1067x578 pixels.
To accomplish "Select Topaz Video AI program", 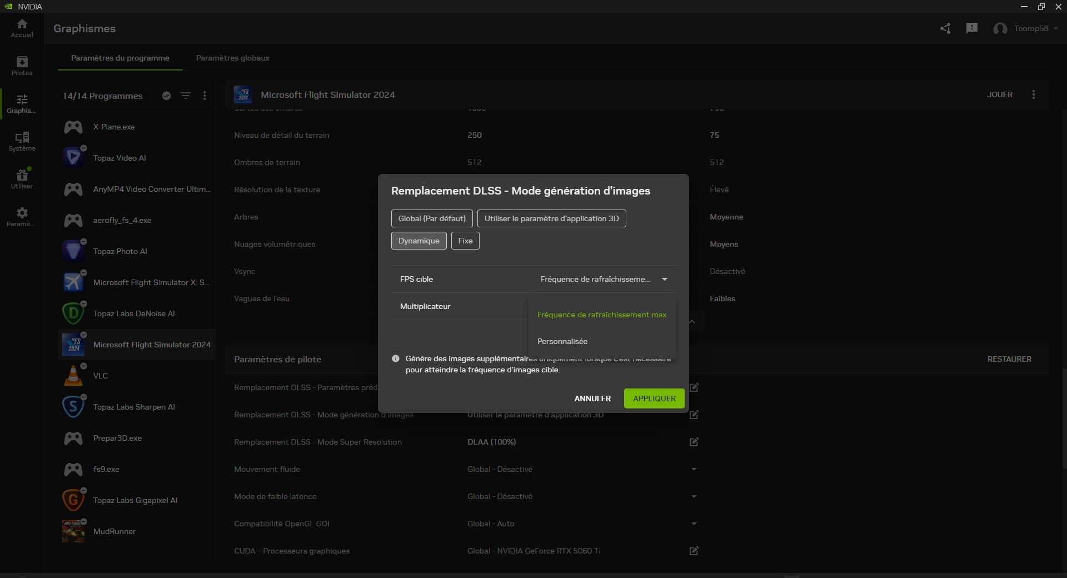I will point(137,158).
